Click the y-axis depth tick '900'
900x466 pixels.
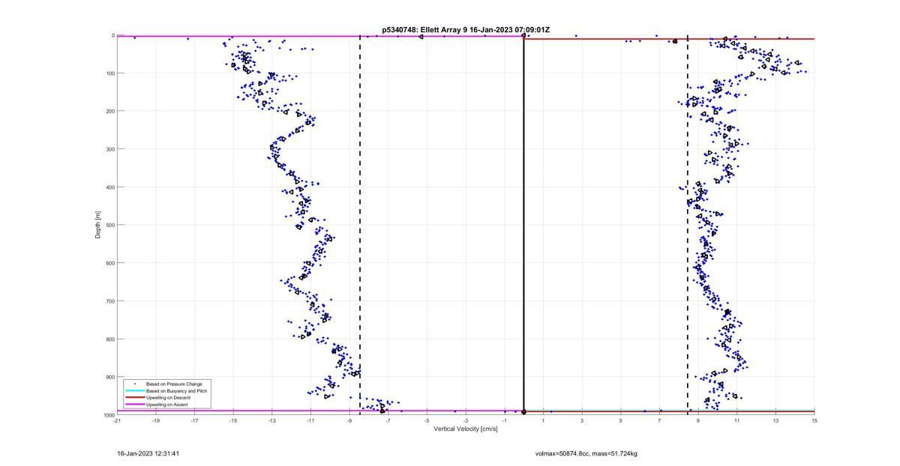point(109,377)
